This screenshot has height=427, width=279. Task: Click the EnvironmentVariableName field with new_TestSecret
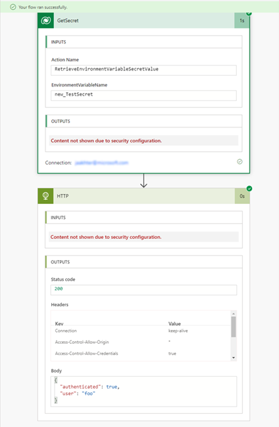pos(143,95)
